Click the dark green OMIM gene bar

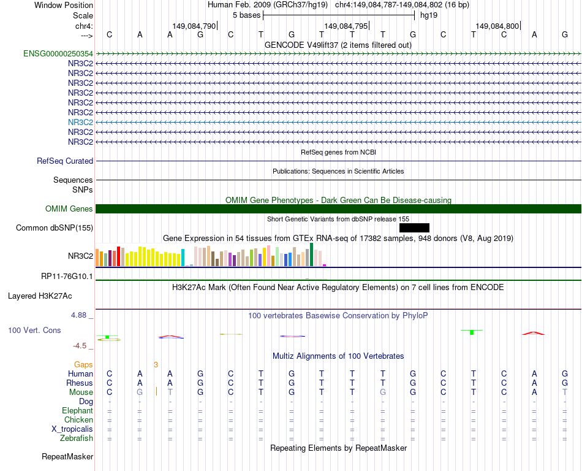(338, 209)
